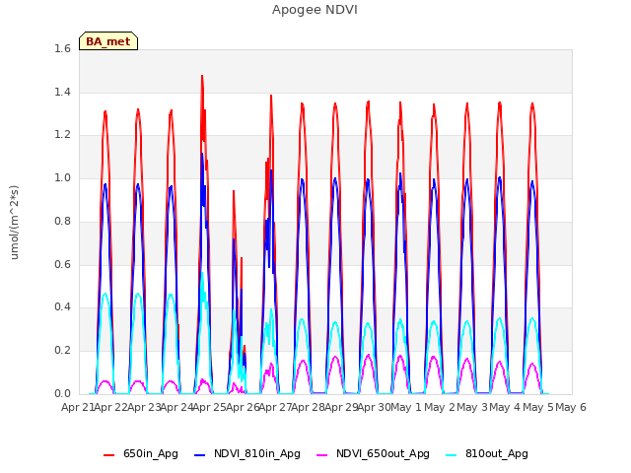
Task: Click the Apr 23 x-axis date label
Action: coord(144,407)
